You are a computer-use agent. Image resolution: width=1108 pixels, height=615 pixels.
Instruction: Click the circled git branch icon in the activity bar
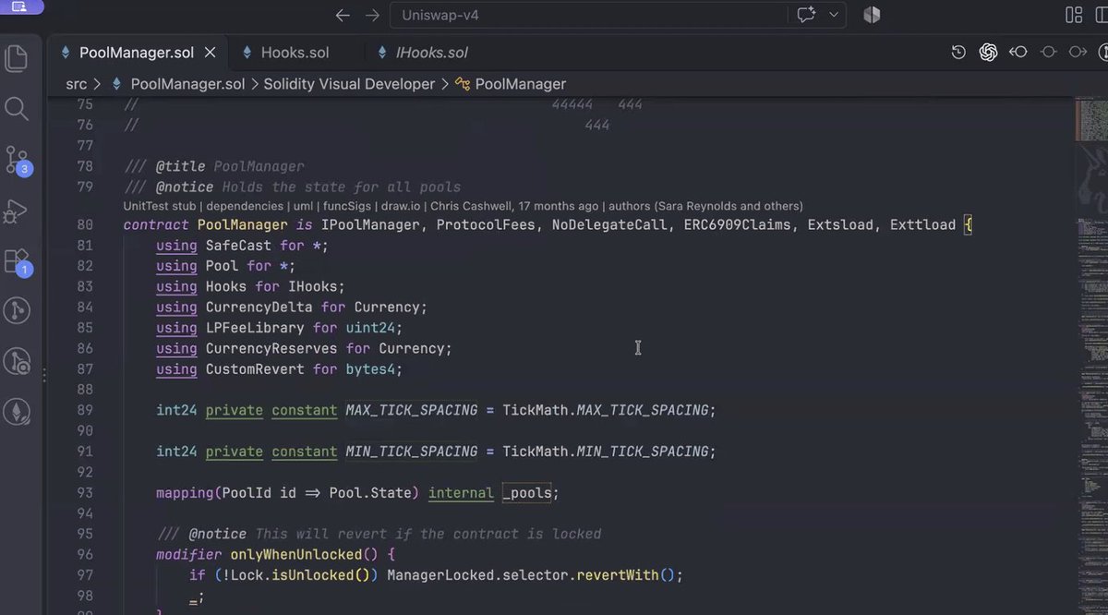click(x=17, y=311)
